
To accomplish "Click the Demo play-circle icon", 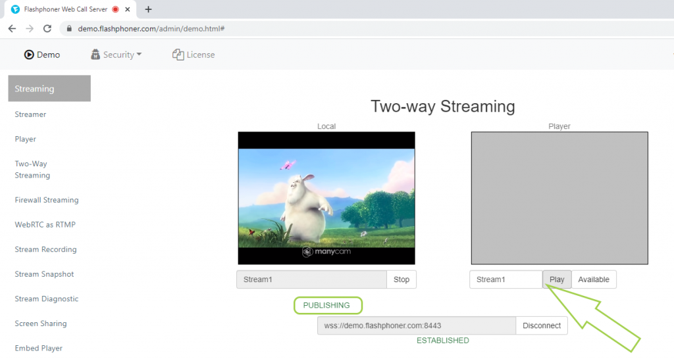I will pyautogui.click(x=29, y=55).
